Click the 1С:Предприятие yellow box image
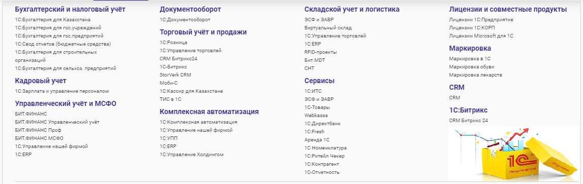 click(x=513, y=154)
